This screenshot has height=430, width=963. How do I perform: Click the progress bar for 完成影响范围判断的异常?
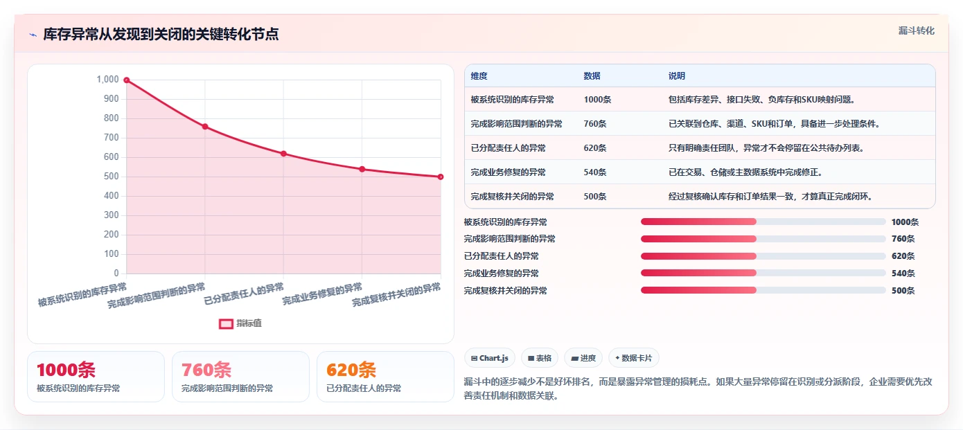point(763,239)
